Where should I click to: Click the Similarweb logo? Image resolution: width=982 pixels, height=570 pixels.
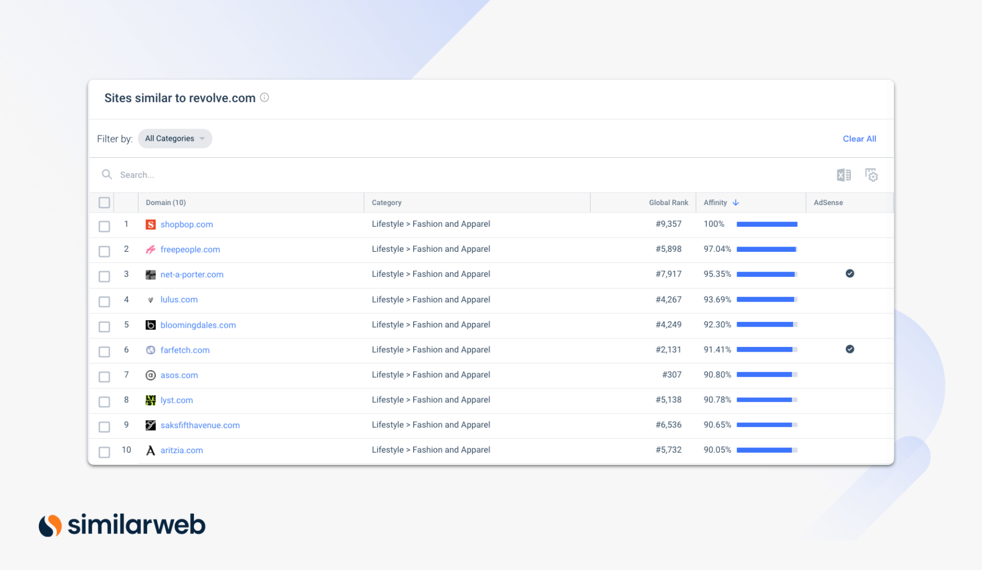[122, 524]
